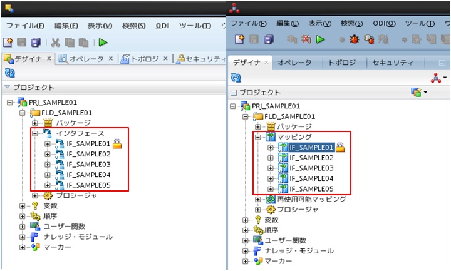
Task: Expand プロシージャ node in left tree
Action: [x=35, y=195]
